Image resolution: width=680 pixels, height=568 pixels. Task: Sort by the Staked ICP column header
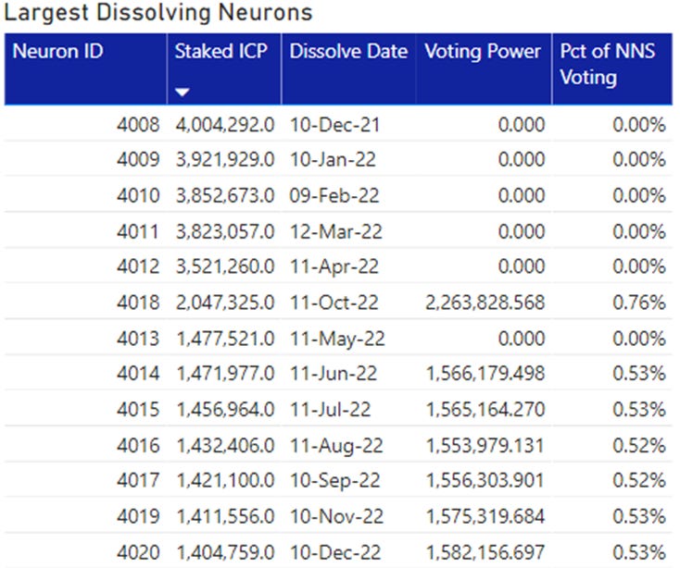coord(224,68)
